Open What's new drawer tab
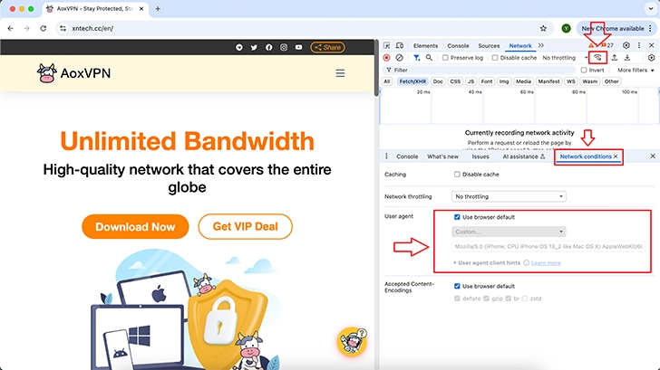 (442, 157)
